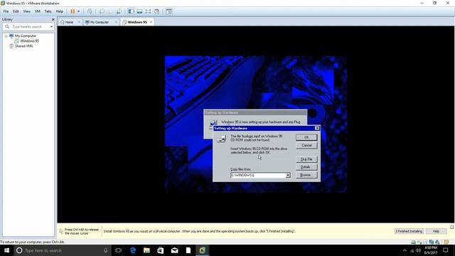Click the Library search field

[x=29, y=27]
